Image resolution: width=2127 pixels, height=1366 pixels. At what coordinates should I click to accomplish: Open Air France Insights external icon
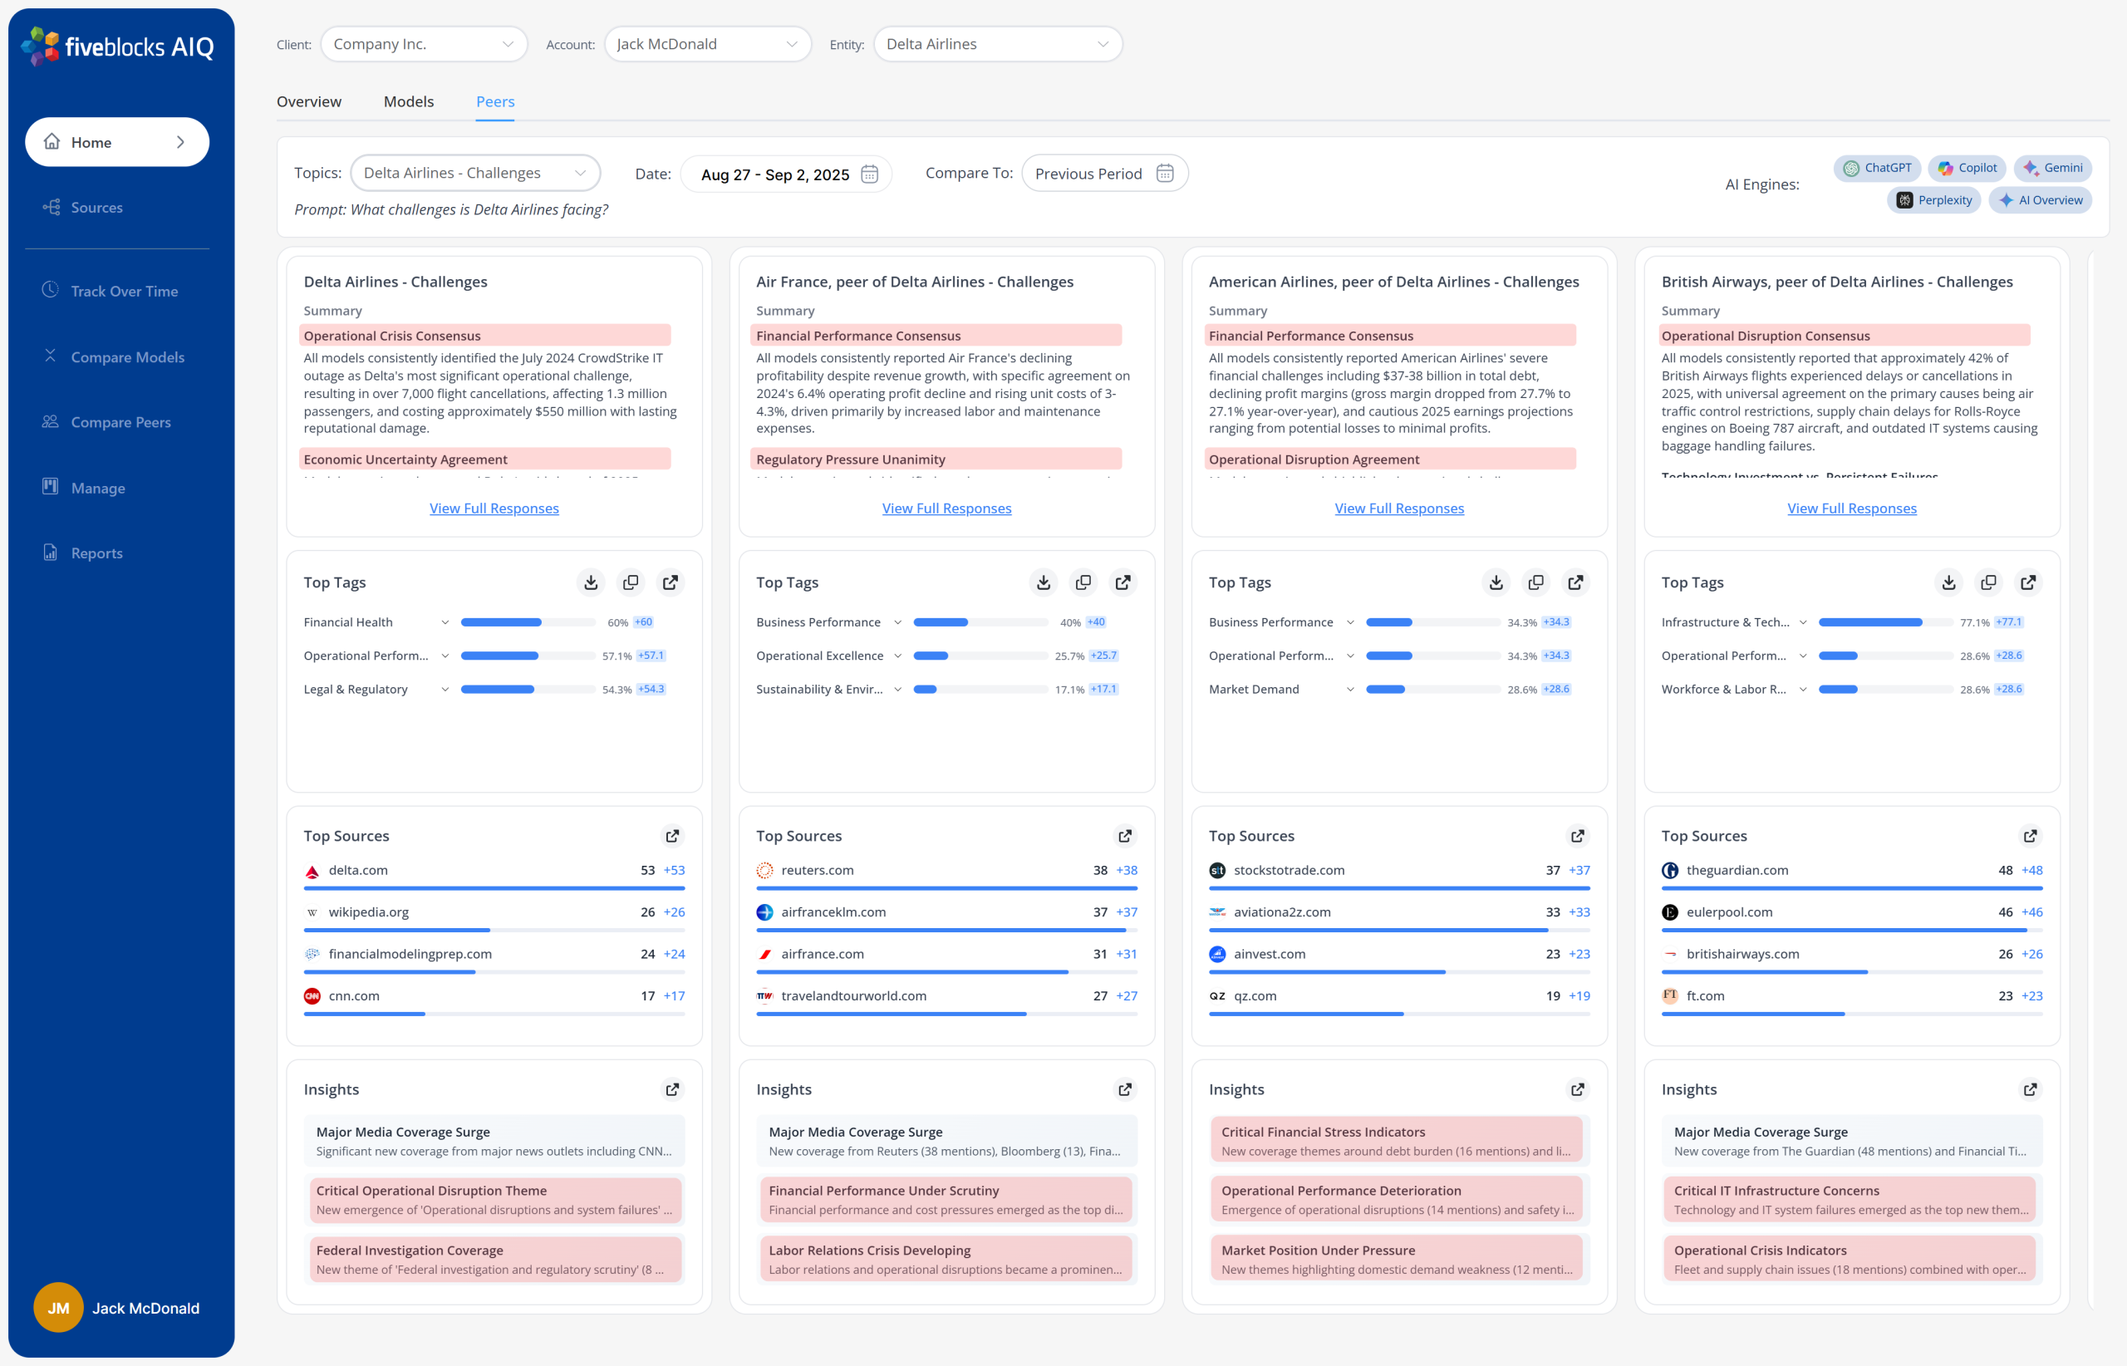click(1125, 1089)
